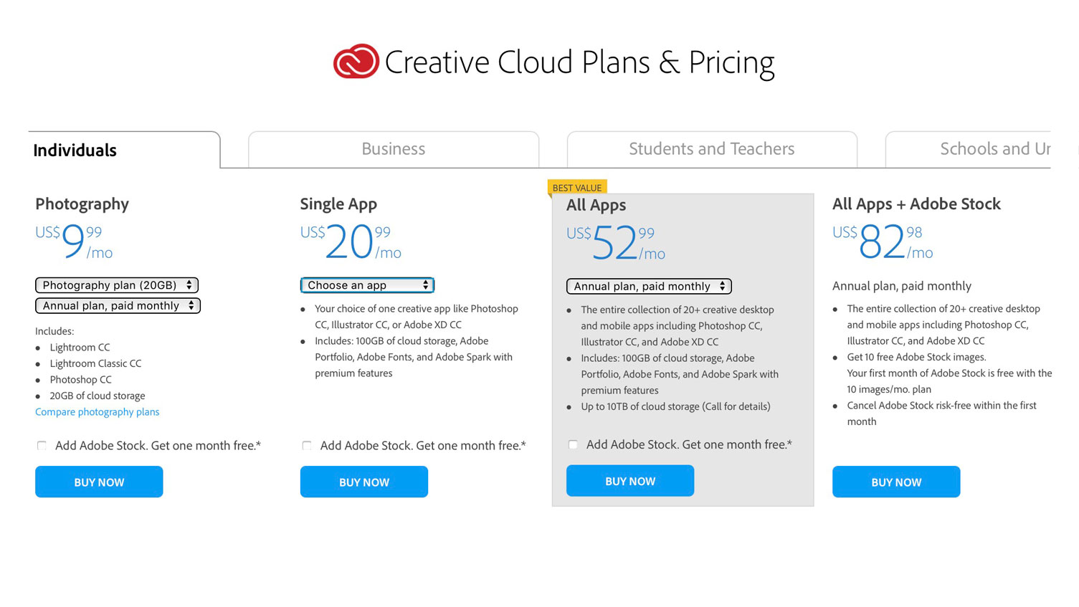Click the Creative Cloud logo
The image size is (1079, 607).
point(357,62)
